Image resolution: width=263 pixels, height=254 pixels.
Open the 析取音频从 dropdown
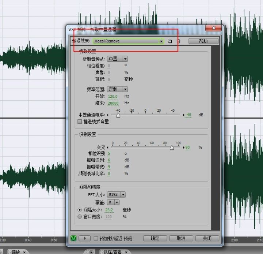pyautogui.click(x=125, y=59)
